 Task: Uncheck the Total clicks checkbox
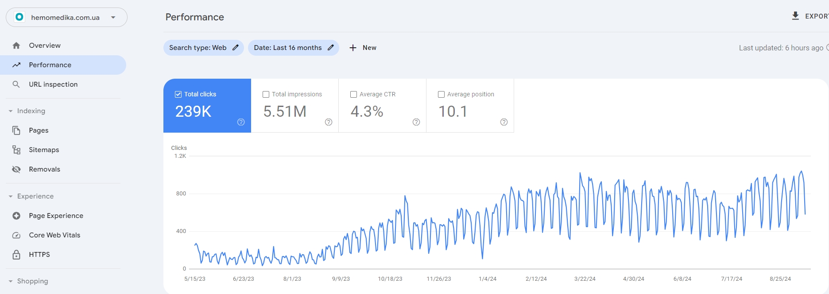tap(178, 94)
